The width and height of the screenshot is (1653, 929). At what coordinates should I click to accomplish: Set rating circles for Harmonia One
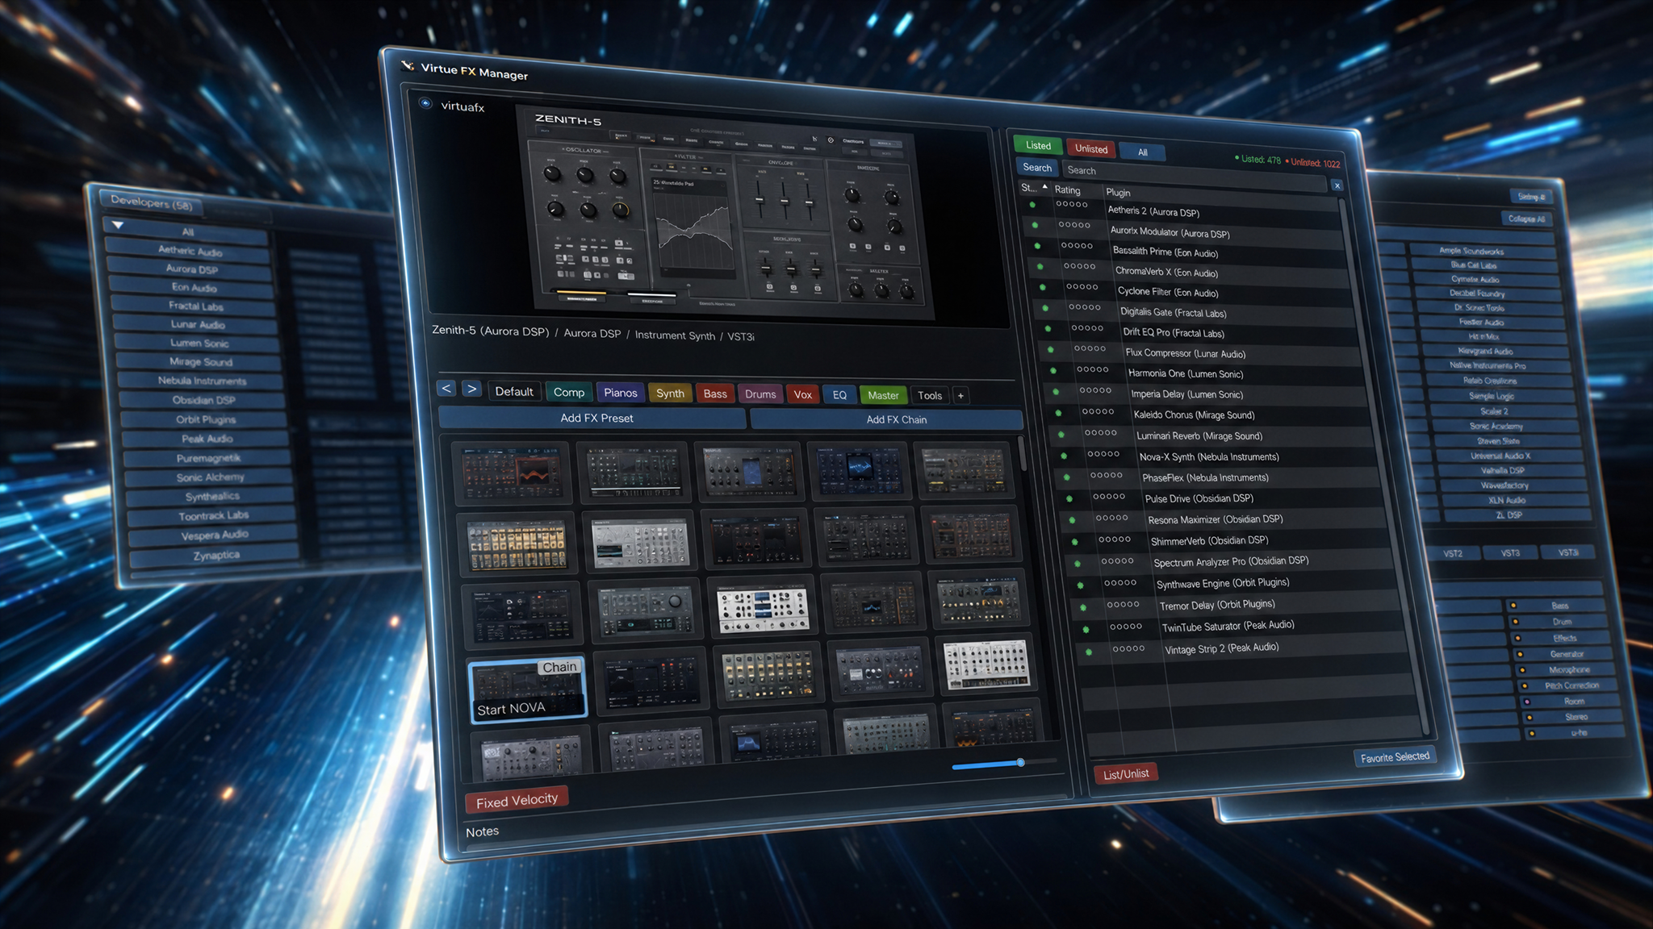1092,369
